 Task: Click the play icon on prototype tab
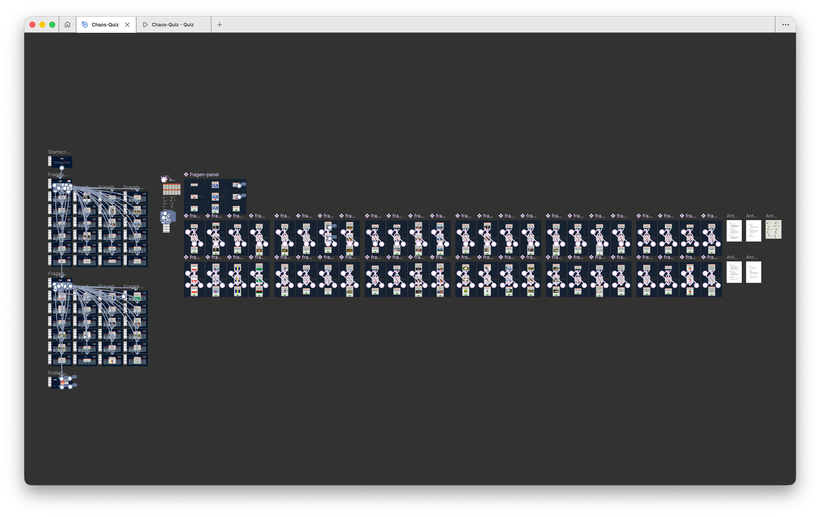click(145, 25)
